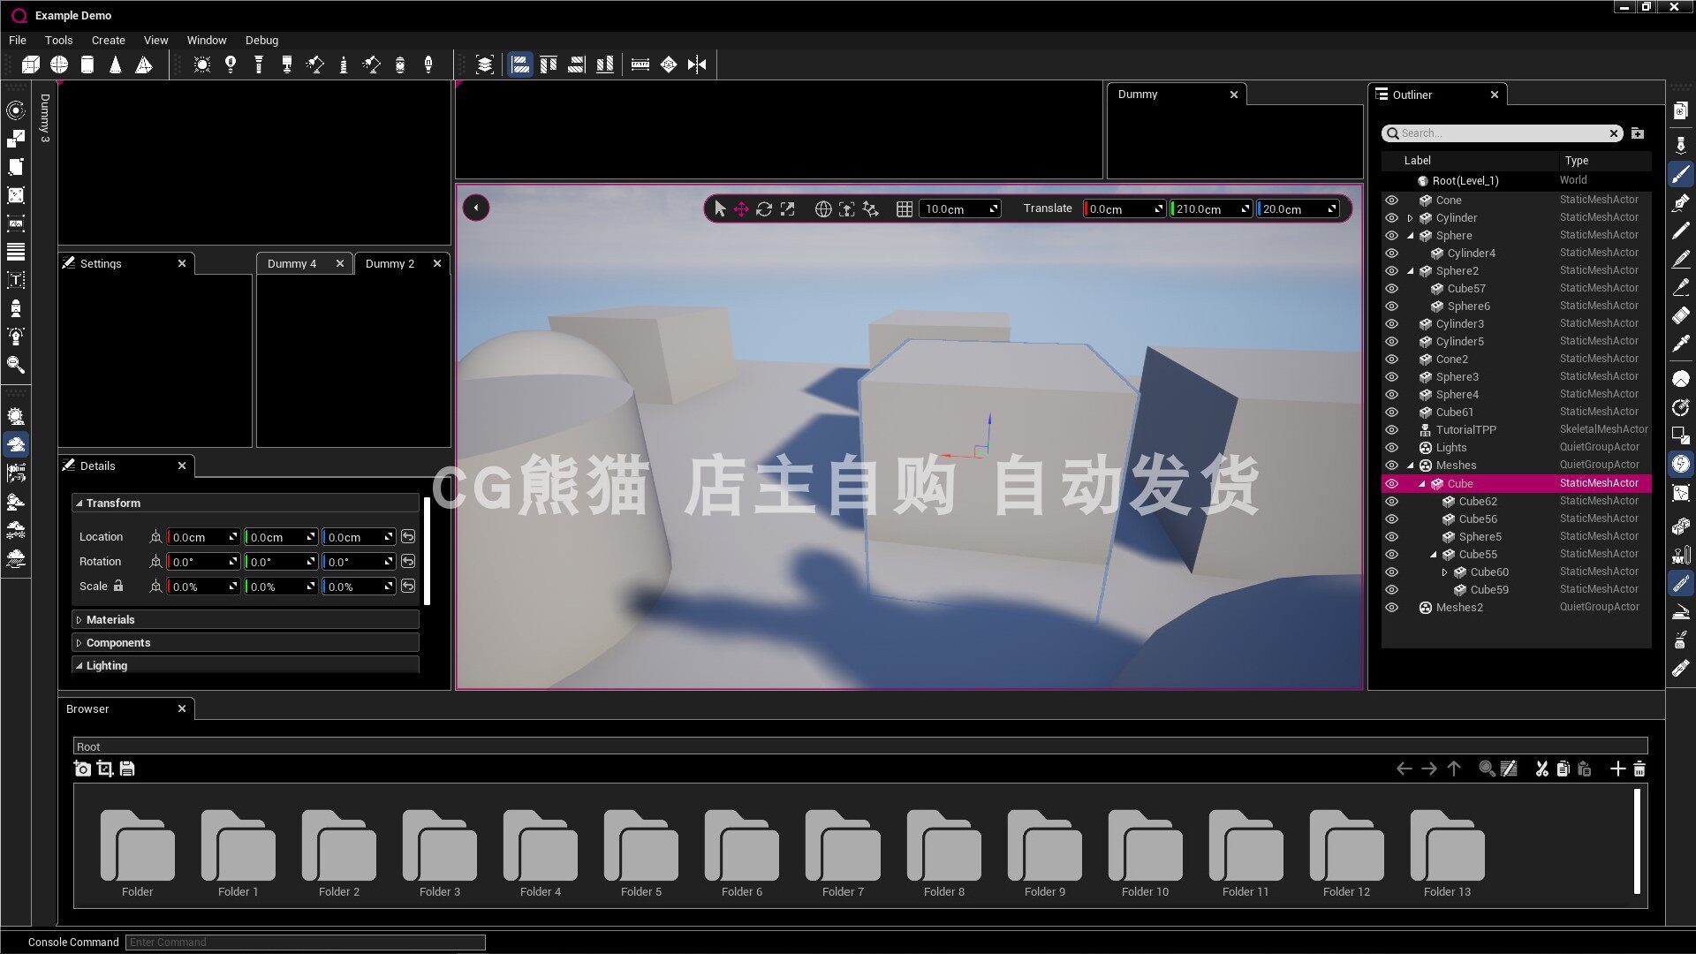Click the trash delete icon in Browser
The height and width of the screenshot is (954, 1696).
(1639, 768)
